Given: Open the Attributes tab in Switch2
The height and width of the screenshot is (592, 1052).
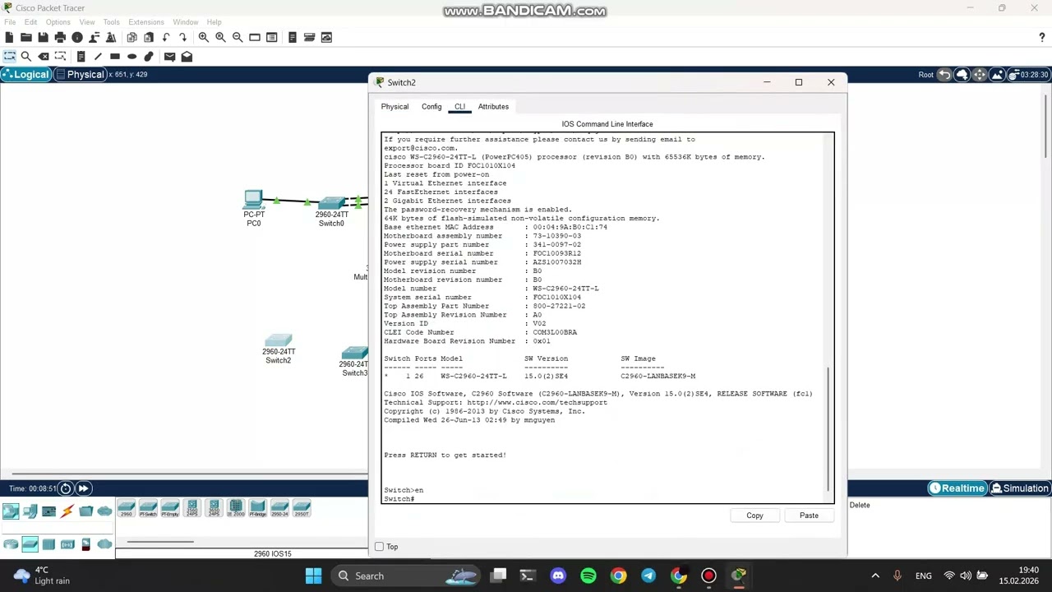Looking at the screenshot, I should 493,107.
